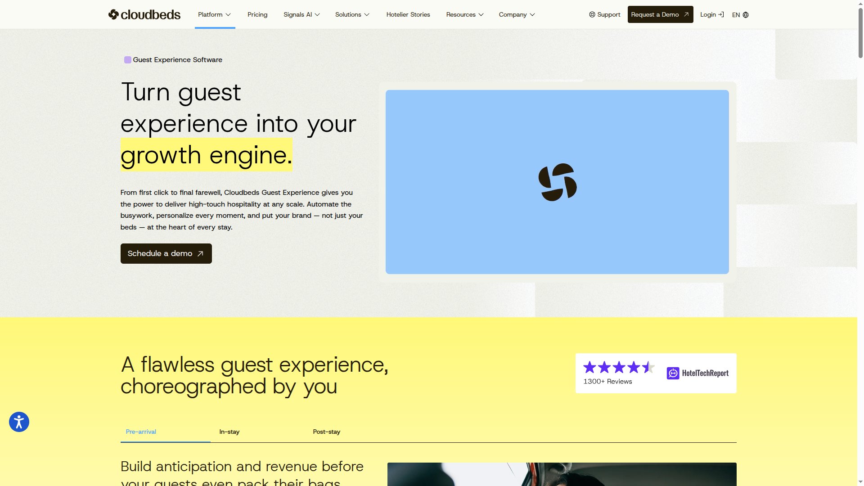Open the accessibility widget icon
Screen dimensions: 864x486
tap(19, 422)
